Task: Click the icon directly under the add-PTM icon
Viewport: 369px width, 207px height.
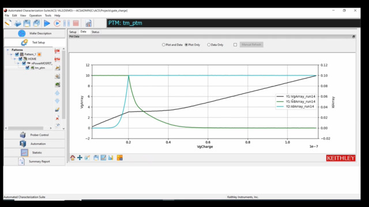Action: tap(57, 76)
